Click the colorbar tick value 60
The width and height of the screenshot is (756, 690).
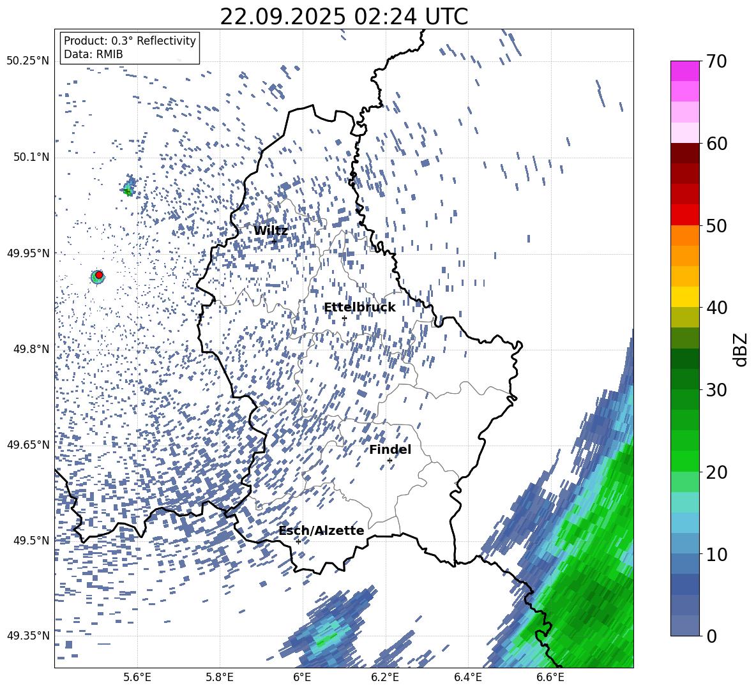716,144
